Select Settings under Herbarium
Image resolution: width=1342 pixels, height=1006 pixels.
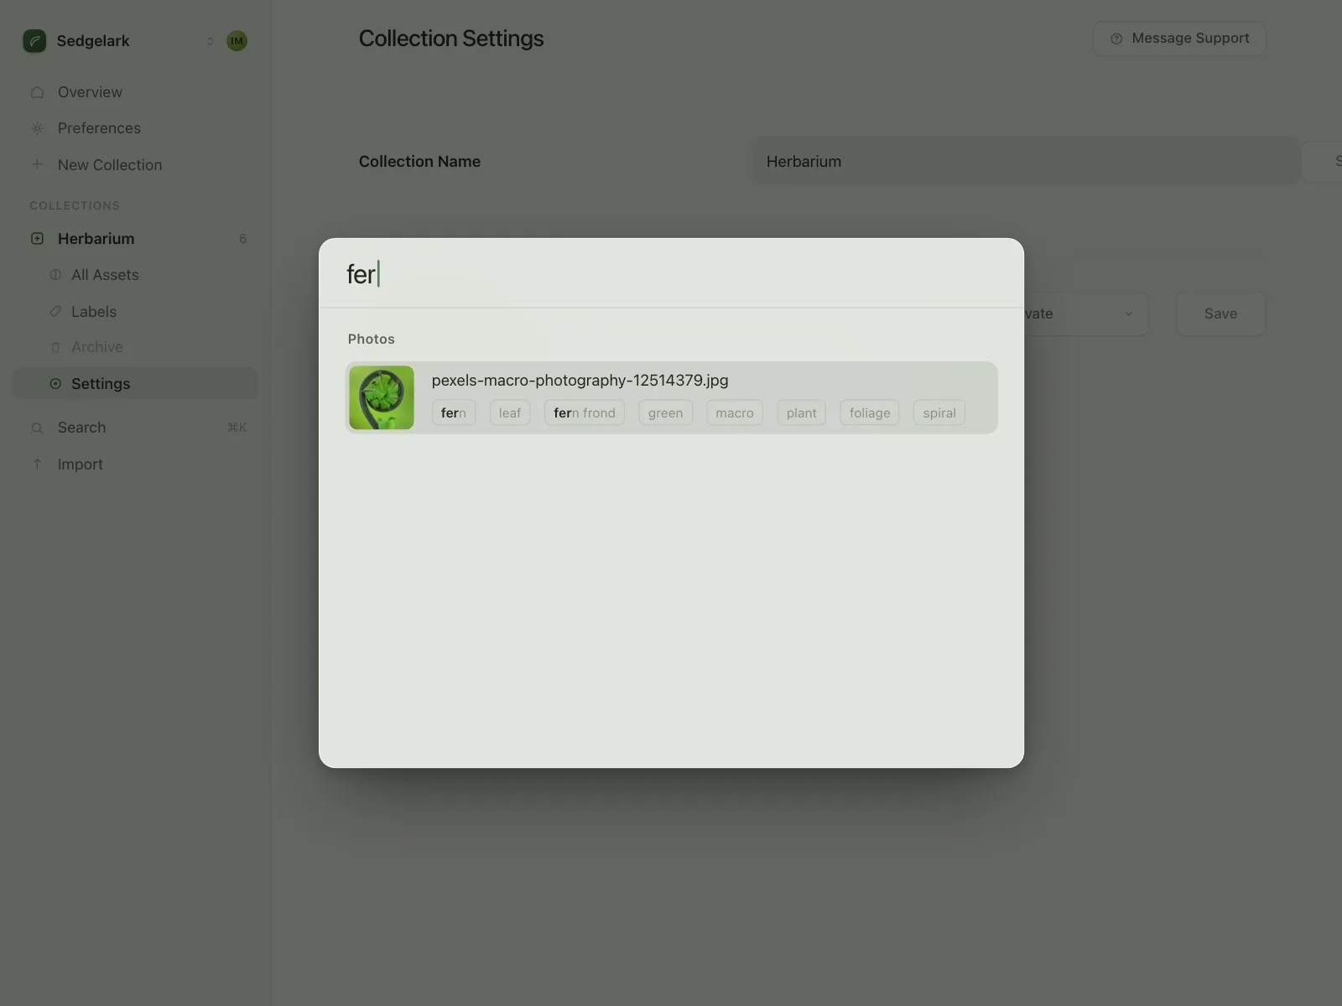(x=134, y=384)
